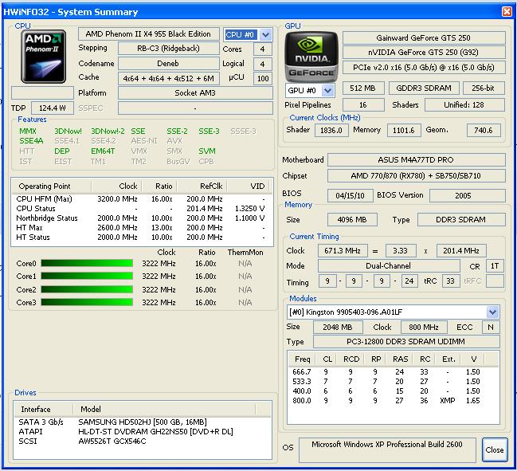Click the Shaders field Unified: 128

pyautogui.click(x=464, y=105)
